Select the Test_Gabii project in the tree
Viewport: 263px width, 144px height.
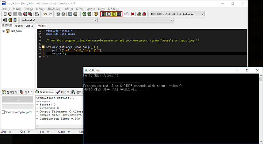[16, 31]
